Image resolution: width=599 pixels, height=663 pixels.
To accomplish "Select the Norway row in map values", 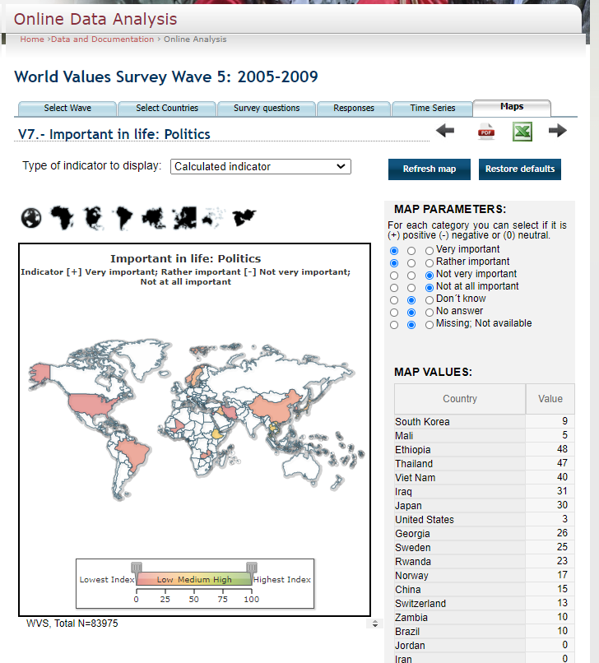I will pos(485,575).
